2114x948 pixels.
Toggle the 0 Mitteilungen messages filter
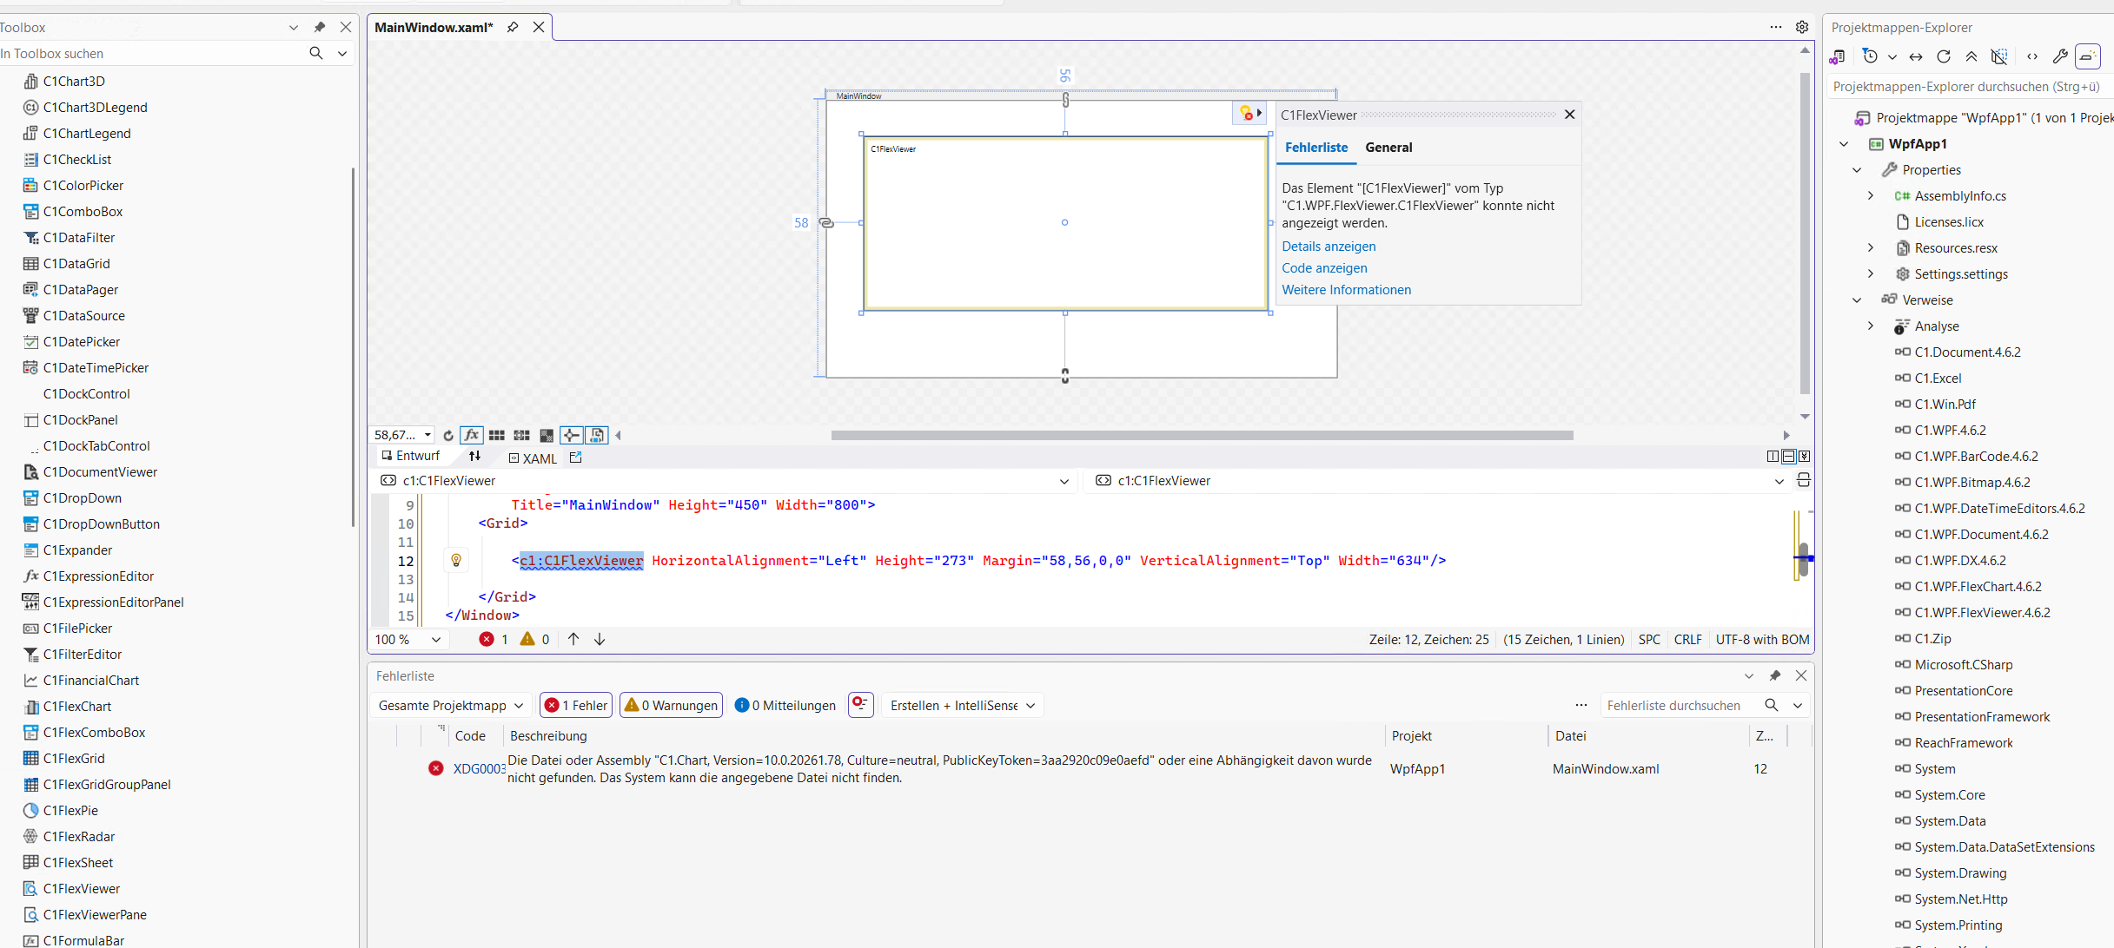pos(785,706)
